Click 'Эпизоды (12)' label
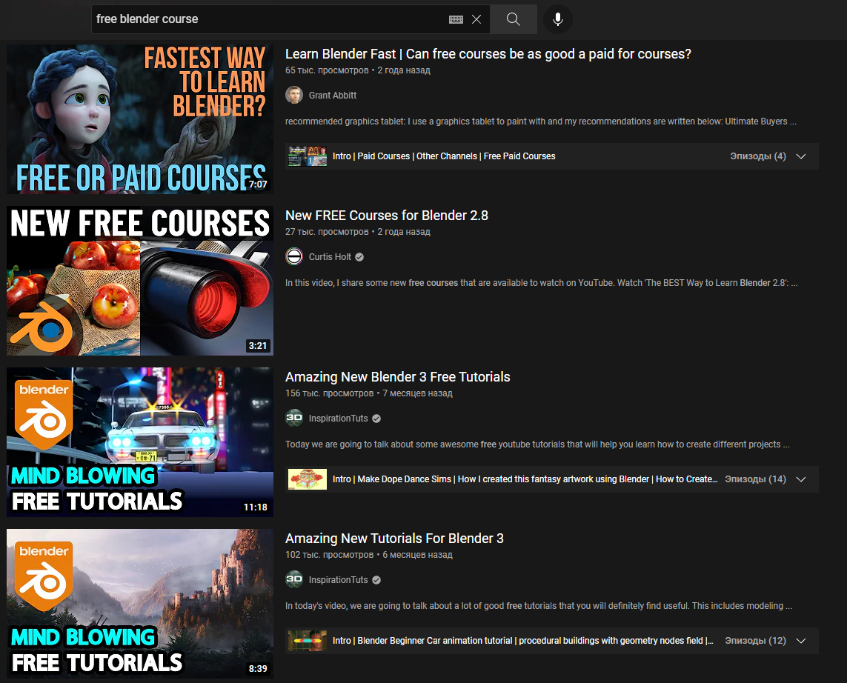This screenshot has height=683, width=847. click(755, 640)
